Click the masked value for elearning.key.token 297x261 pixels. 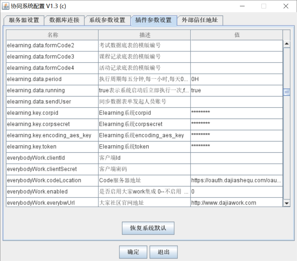[x=236, y=146]
